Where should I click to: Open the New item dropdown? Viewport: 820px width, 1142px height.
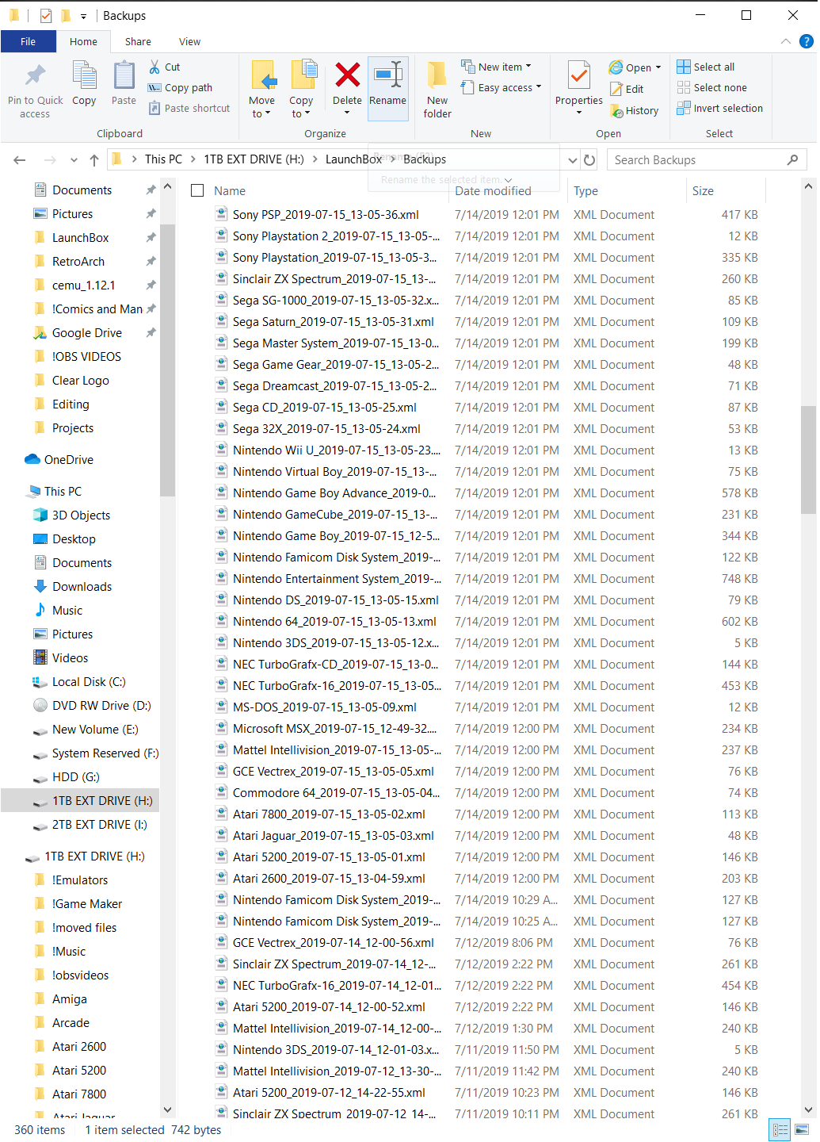click(497, 67)
